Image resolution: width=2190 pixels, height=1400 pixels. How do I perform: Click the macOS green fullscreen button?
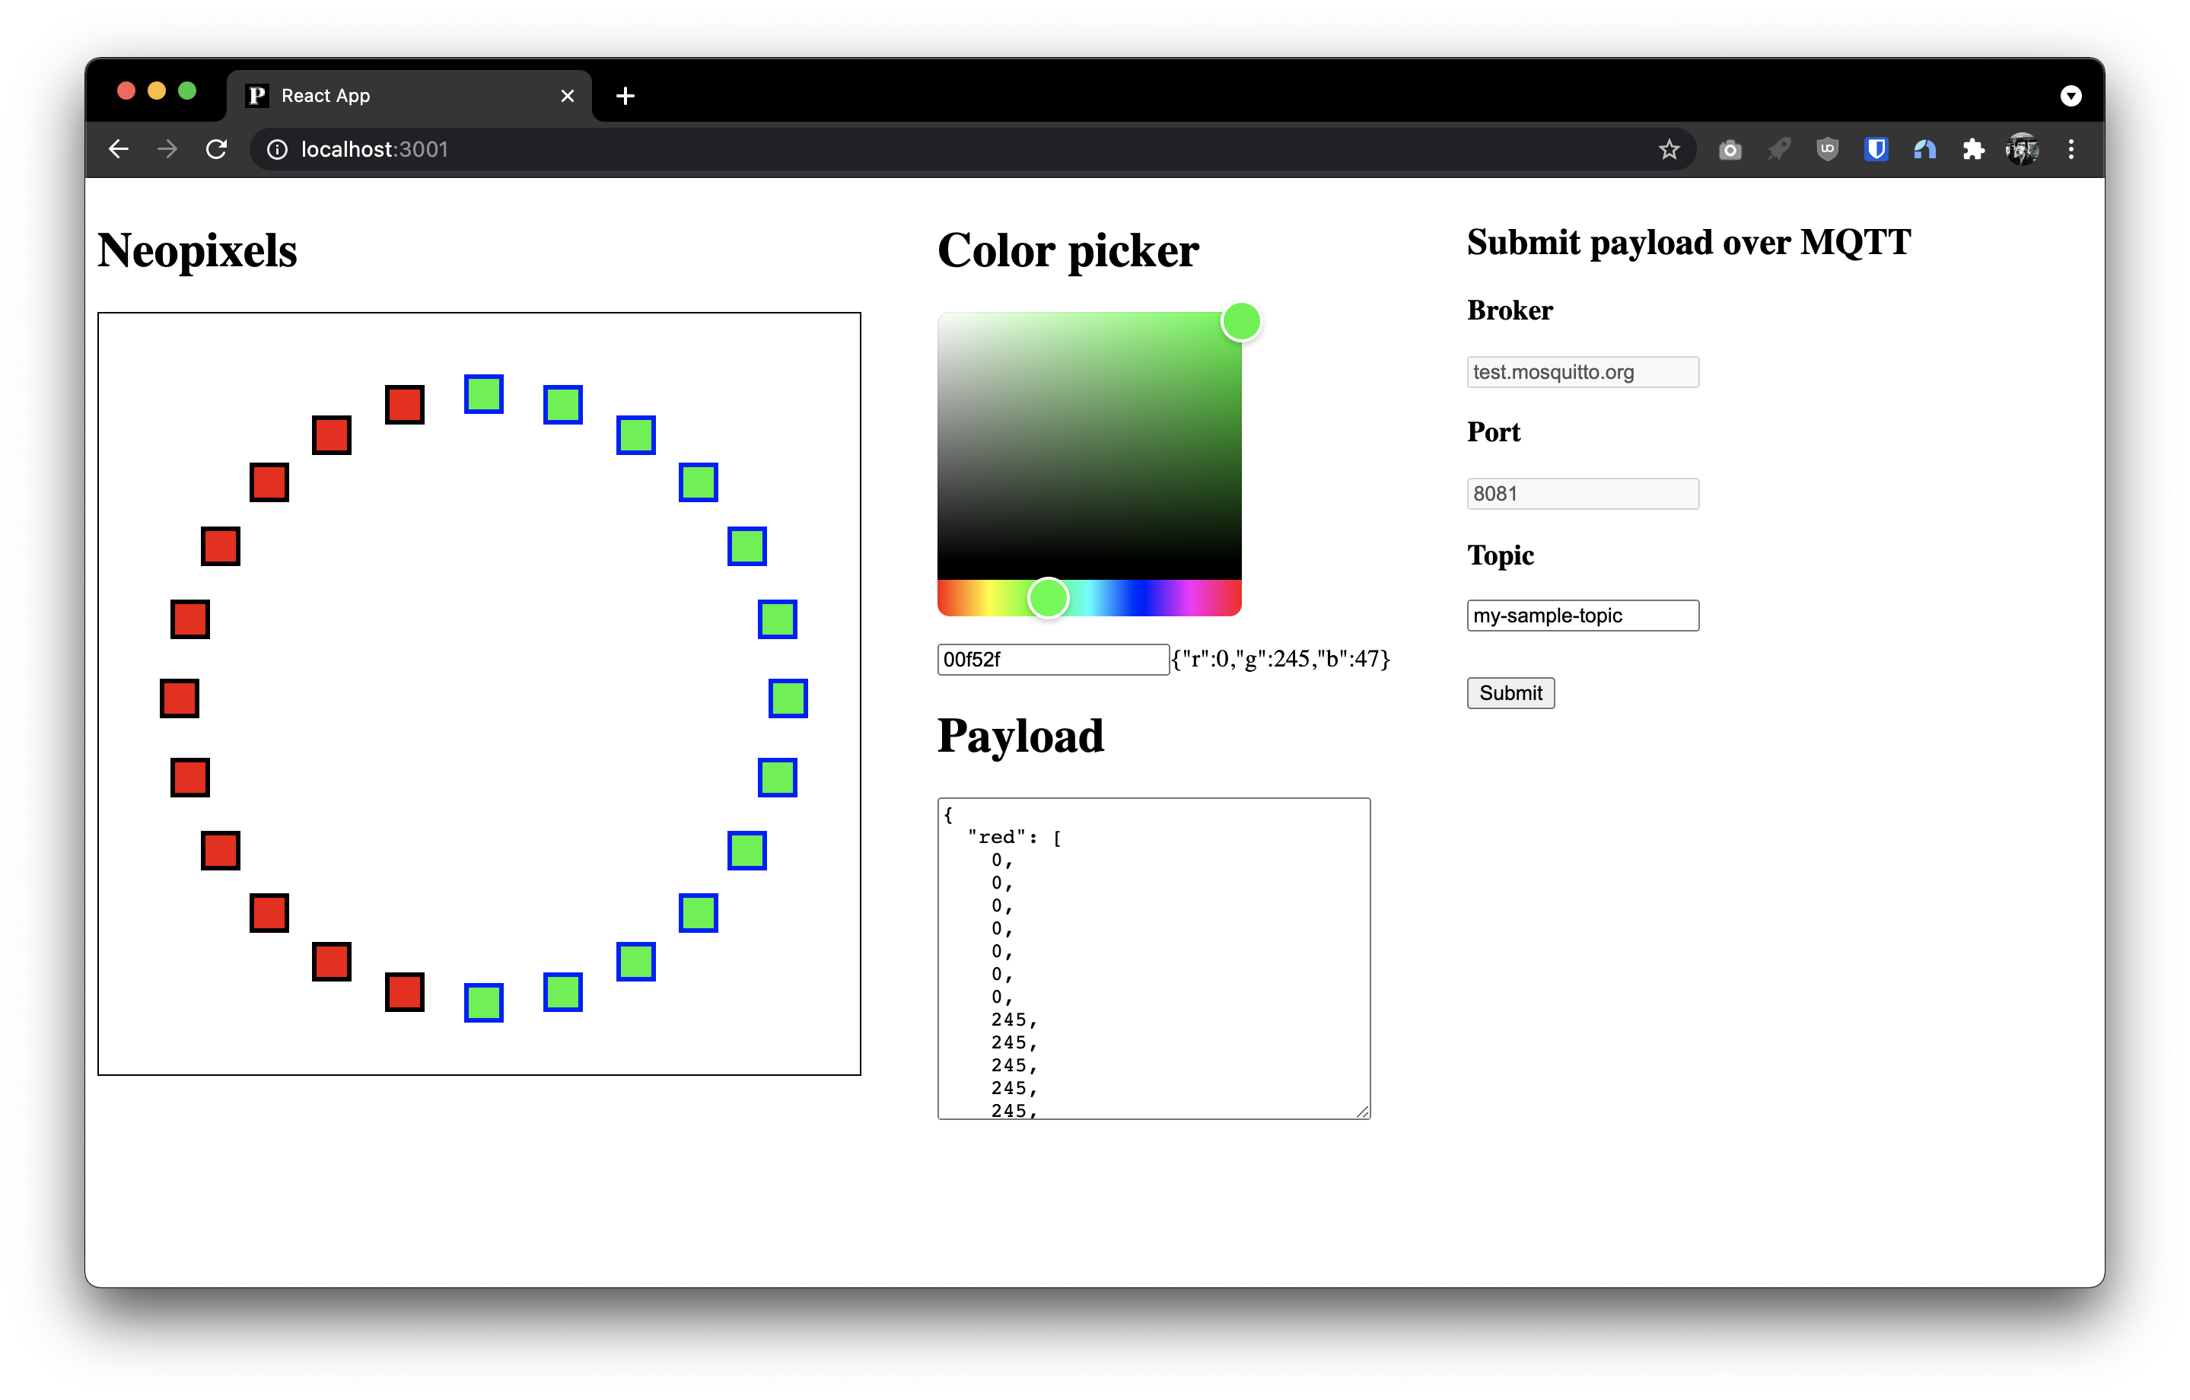[187, 91]
